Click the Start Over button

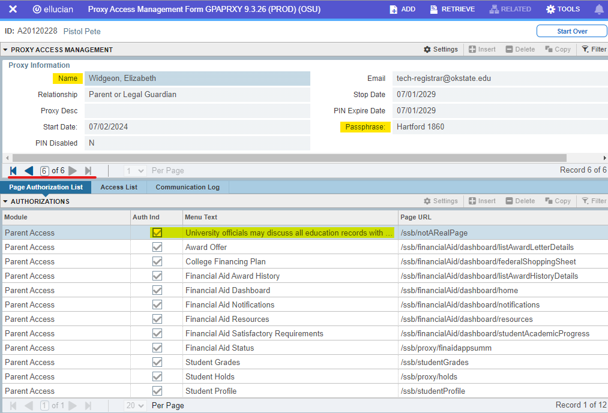pyautogui.click(x=571, y=31)
